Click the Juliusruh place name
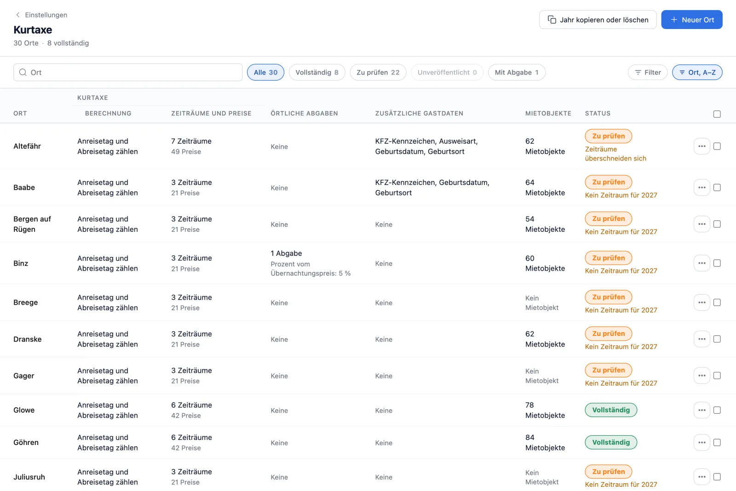This screenshot has height=491, width=736. (29, 477)
